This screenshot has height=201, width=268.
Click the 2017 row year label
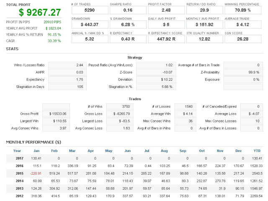click(20, 158)
